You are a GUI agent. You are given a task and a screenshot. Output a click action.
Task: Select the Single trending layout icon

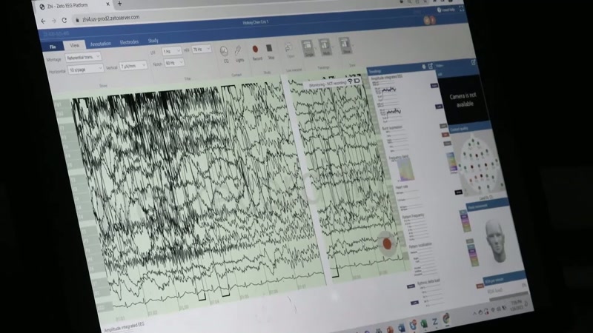pos(307,47)
